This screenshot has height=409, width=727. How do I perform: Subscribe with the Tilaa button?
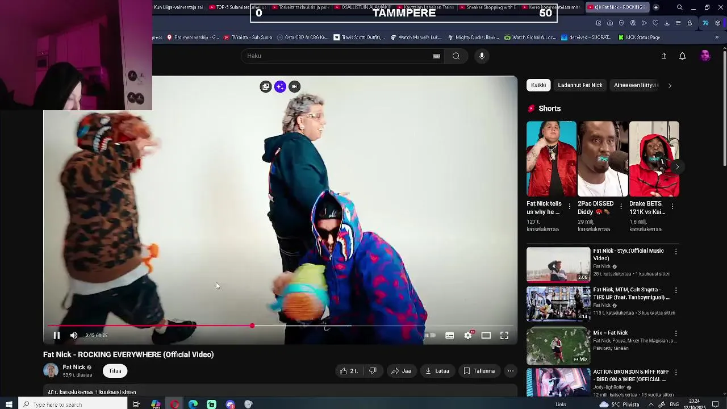tap(115, 371)
